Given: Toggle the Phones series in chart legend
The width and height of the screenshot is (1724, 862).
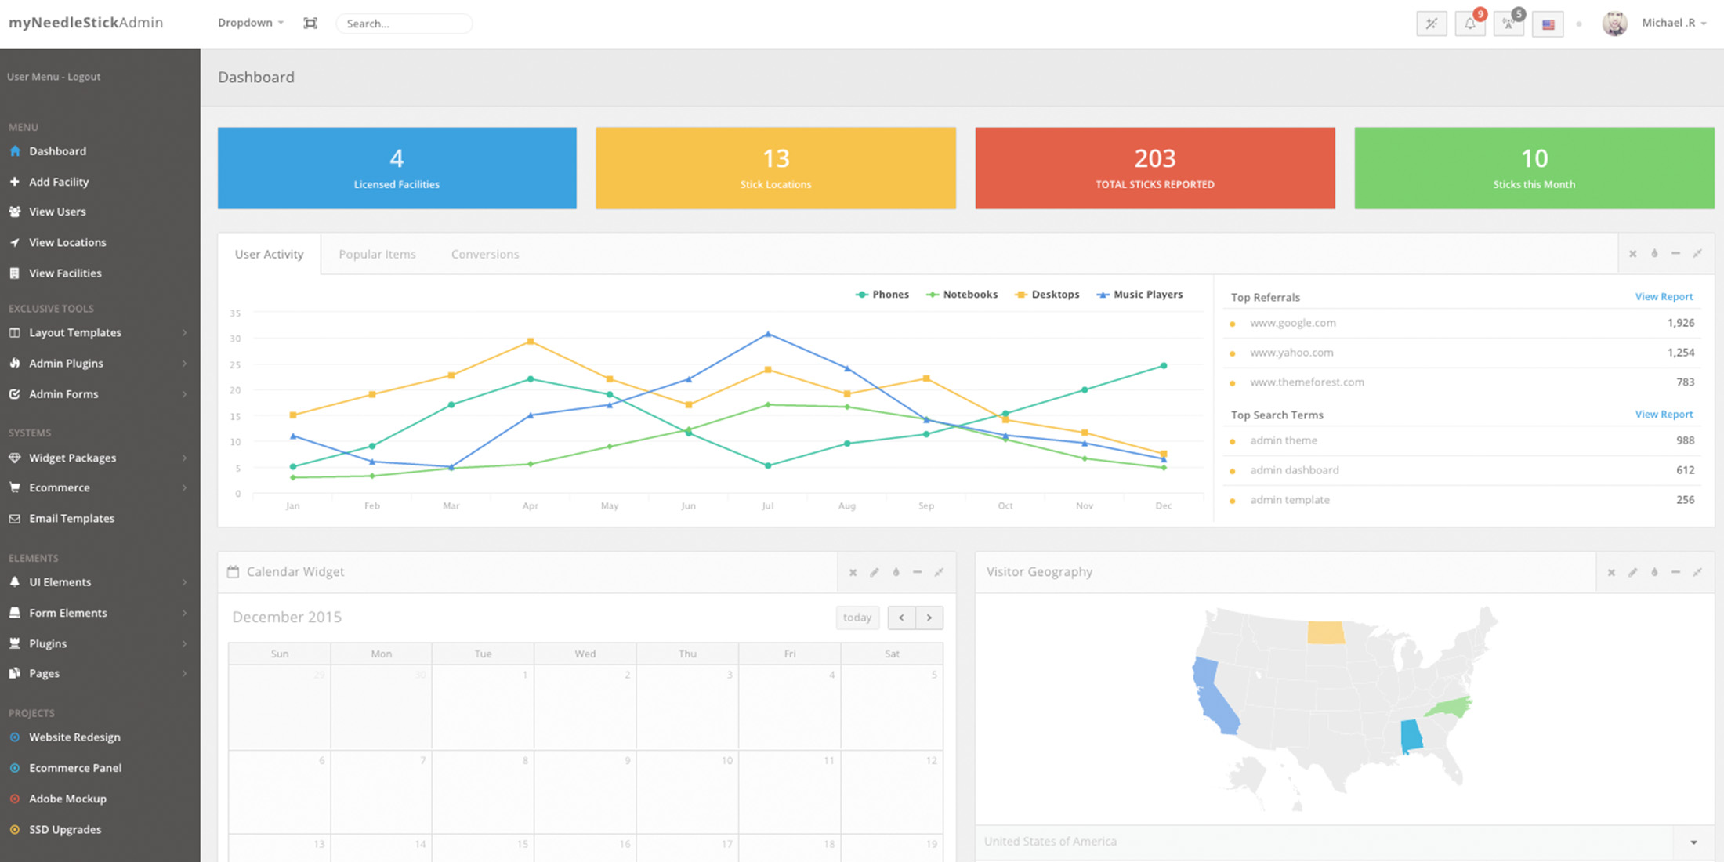Looking at the screenshot, I should [882, 295].
